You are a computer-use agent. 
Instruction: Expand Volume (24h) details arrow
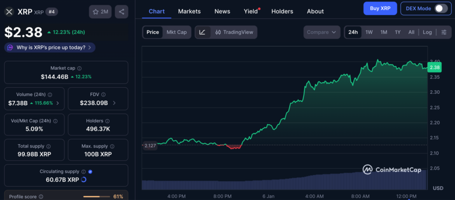[58, 103]
